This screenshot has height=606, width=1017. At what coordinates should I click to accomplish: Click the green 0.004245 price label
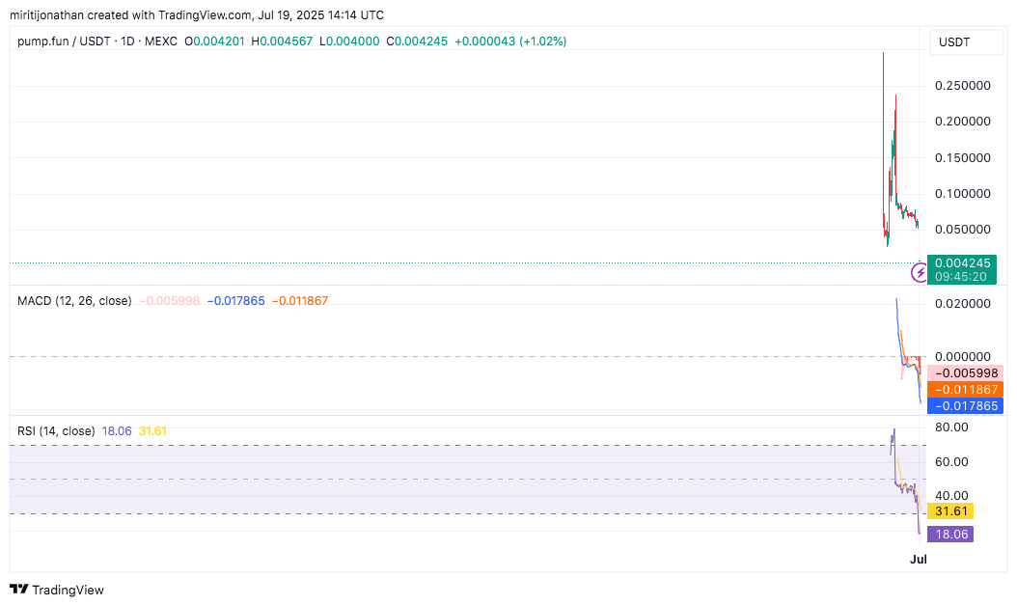tap(963, 262)
